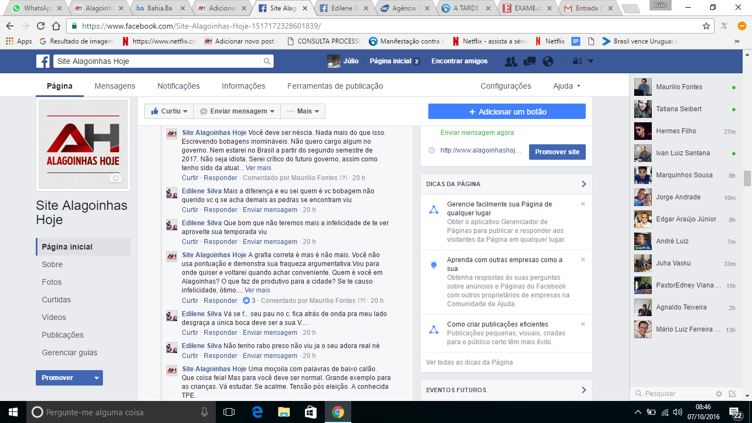Click the Facebook logo icon

43,61
